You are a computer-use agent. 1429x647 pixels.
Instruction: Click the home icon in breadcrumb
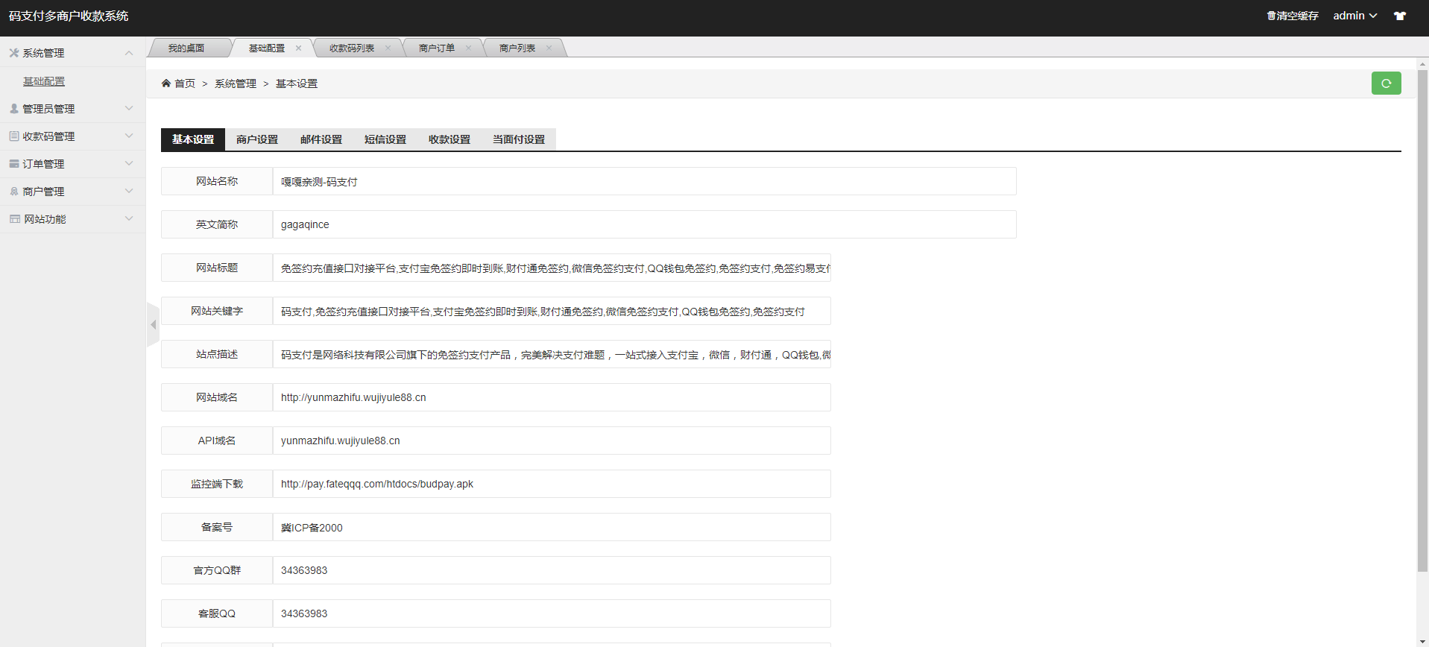coord(166,83)
